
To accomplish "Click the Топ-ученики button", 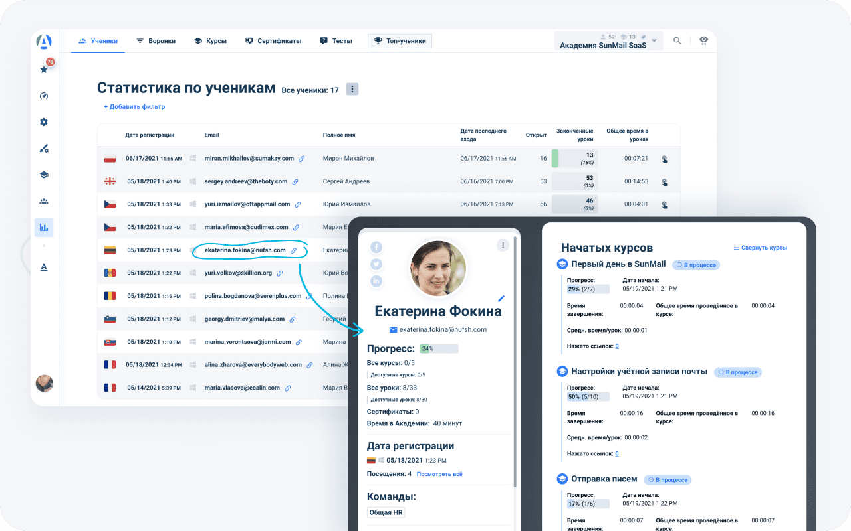I will pyautogui.click(x=400, y=41).
